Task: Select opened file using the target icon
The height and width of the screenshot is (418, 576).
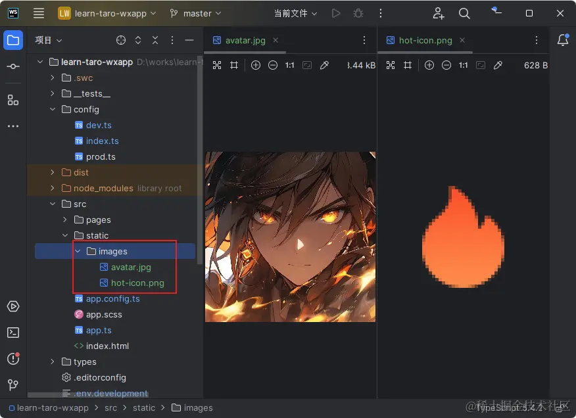Action: 120,39
